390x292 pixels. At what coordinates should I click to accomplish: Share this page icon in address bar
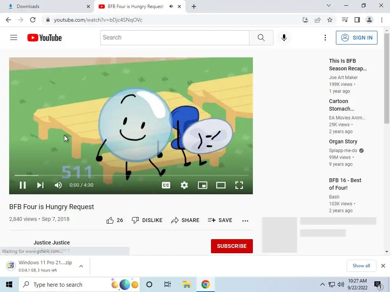click(318, 20)
